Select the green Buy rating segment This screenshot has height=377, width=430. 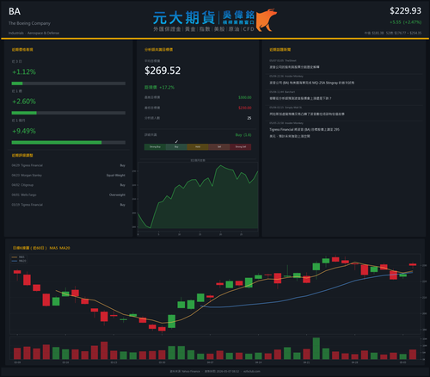[x=176, y=147]
